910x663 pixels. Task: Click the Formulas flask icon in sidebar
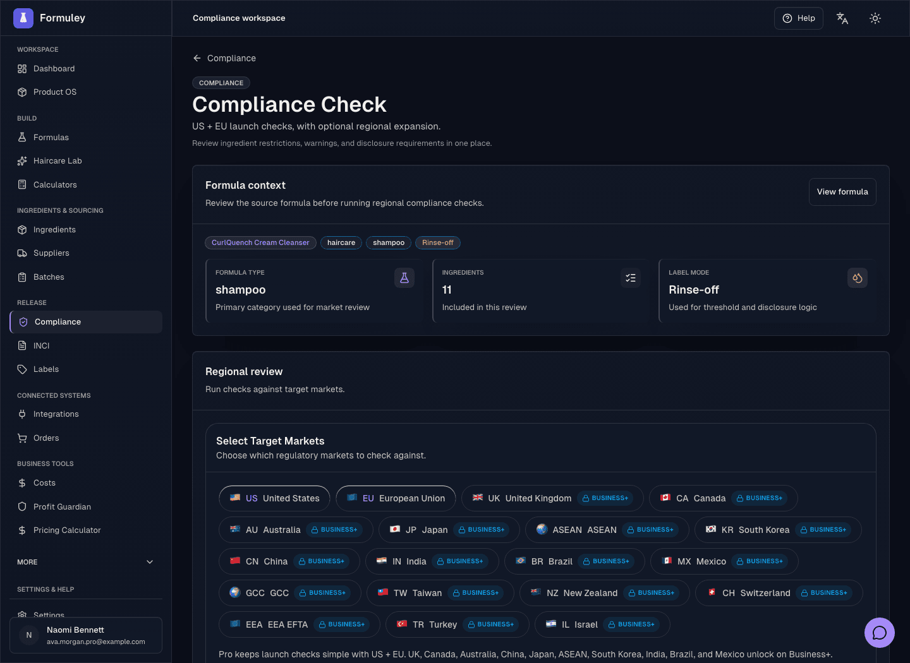click(22, 138)
